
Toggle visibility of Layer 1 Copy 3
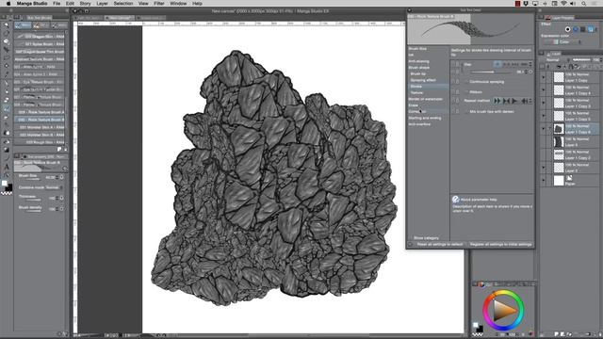[x=544, y=103]
